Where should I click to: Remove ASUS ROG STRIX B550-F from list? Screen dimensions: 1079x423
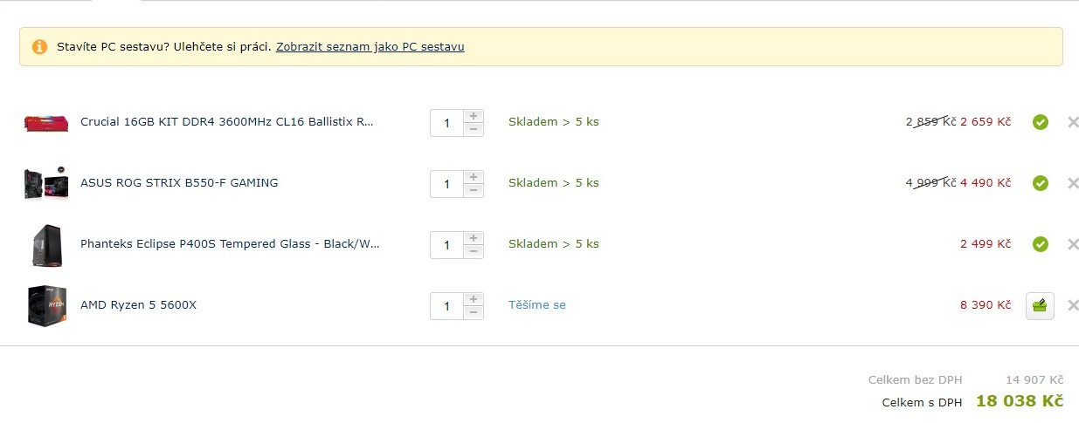click(1073, 183)
